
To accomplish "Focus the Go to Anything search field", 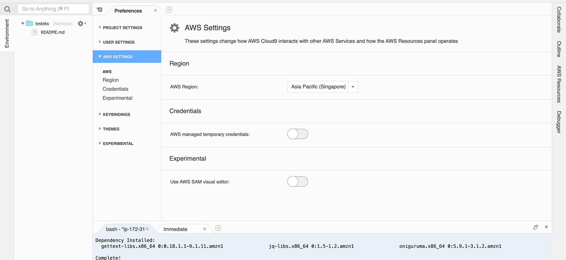I will tap(53, 9).
